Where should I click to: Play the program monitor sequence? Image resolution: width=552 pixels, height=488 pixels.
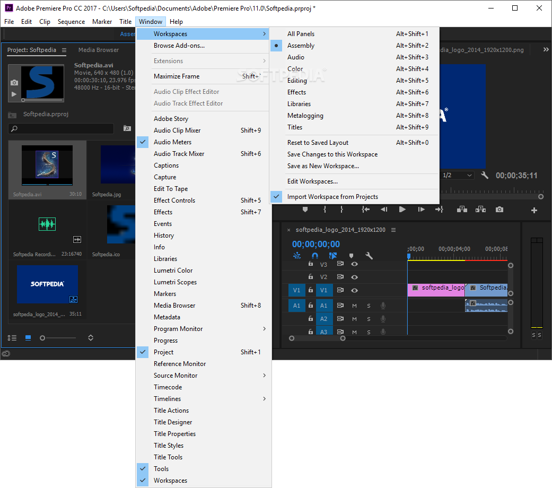pyautogui.click(x=402, y=210)
